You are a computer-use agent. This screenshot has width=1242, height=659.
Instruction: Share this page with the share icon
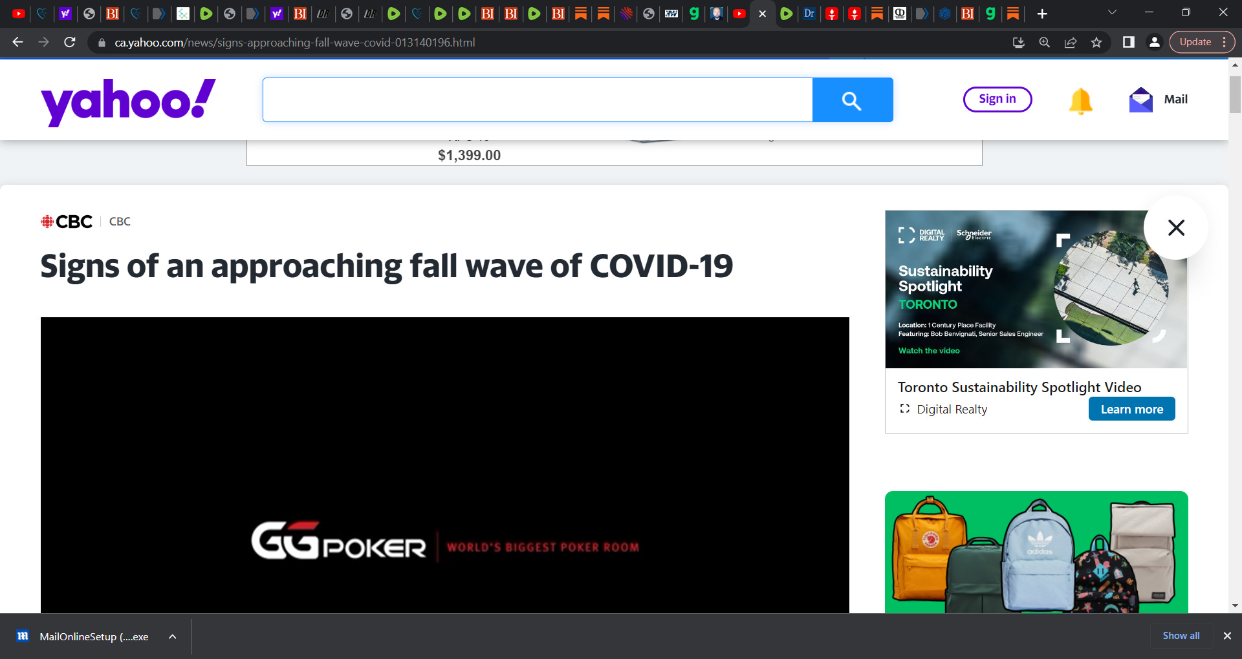coord(1071,42)
